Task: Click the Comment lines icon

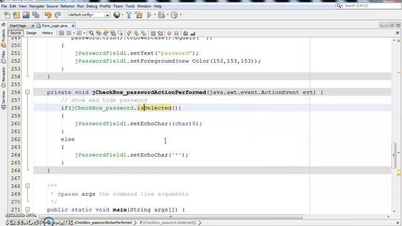Action: coord(185,33)
